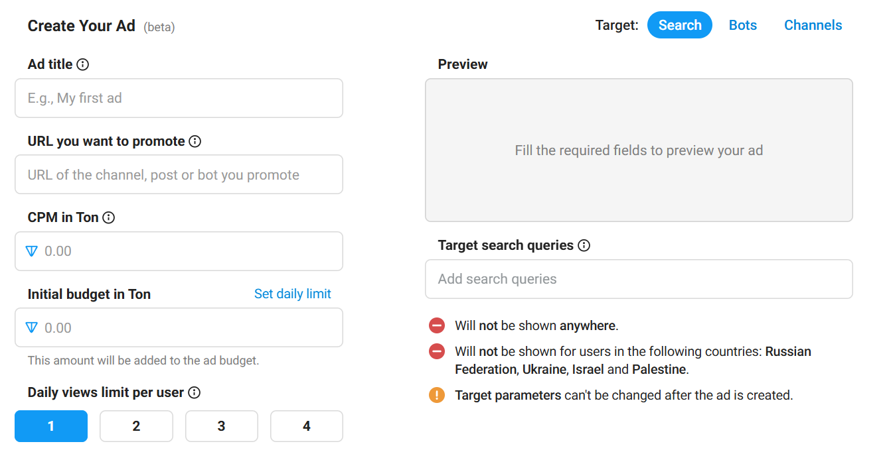This screenshot has height=454, width=893.
Task: Click the Ton symbol in the CPM field
Action: click(x=32, y=251)
